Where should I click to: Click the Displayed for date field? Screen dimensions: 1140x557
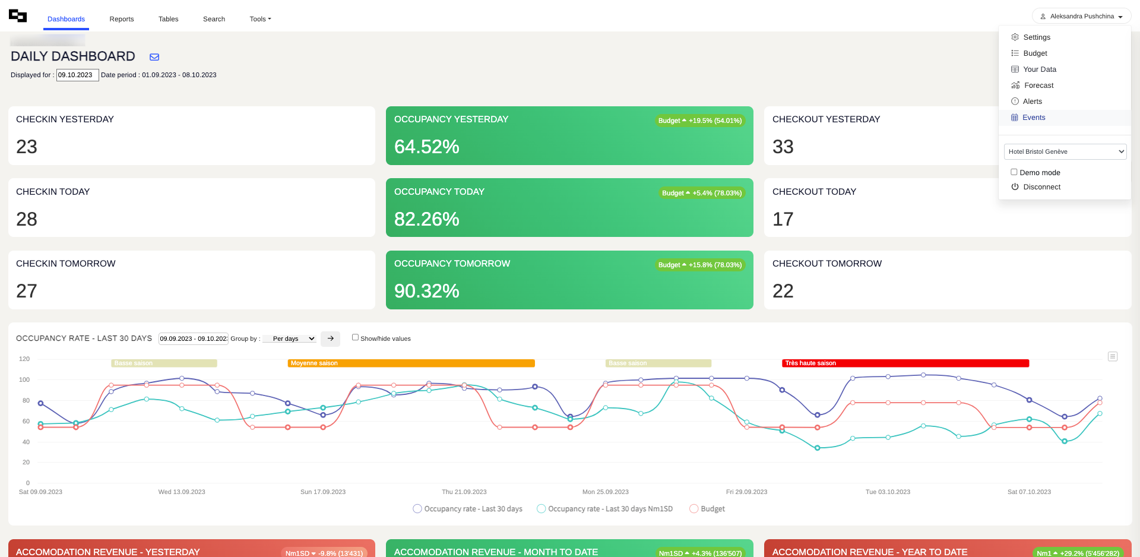pyautogui.click(x=77, y=75)
